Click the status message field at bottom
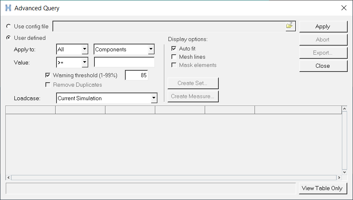Screen dimensions: 353x200 click(x=151, y=188)
